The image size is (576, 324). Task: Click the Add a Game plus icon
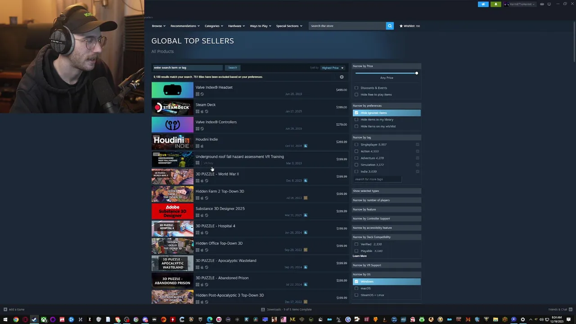coord(5,309)
